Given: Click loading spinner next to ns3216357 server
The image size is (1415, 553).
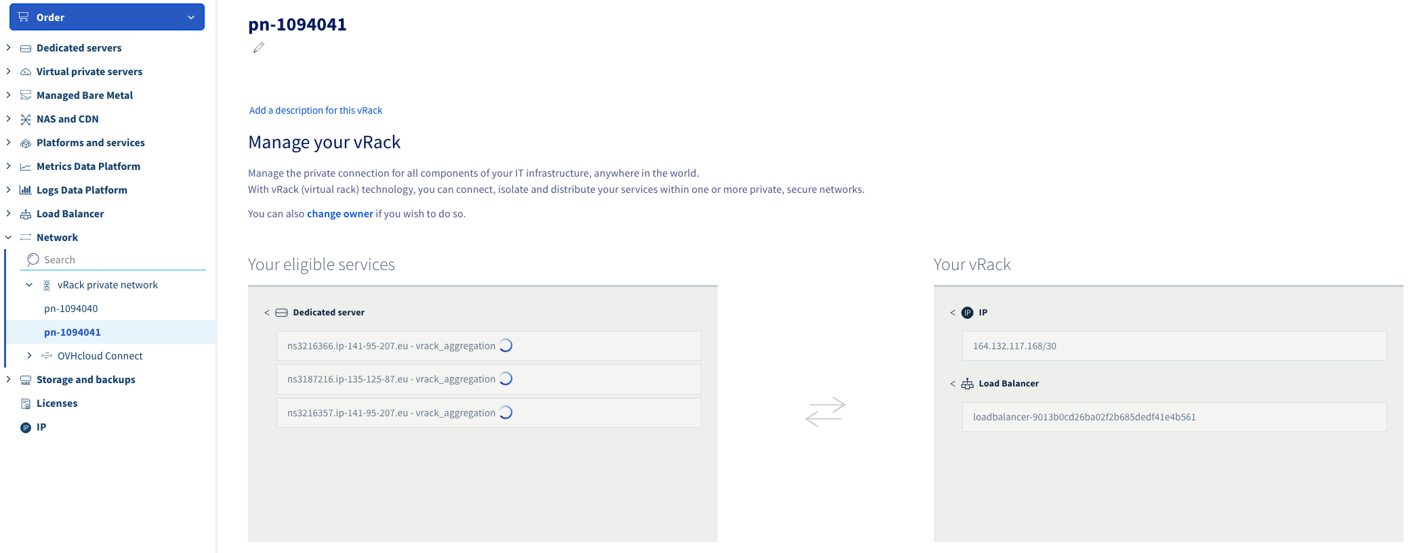Looking at the screenshot, I should click(x=506, y=412).
